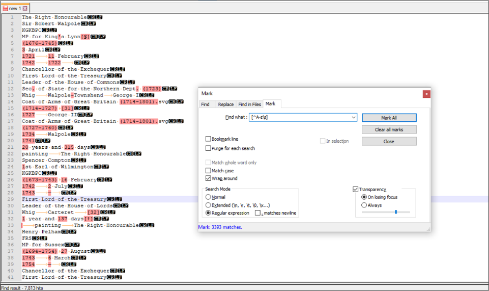
Task: Click 'MP for Sussex' on line 36
Action: coord(43,245)
